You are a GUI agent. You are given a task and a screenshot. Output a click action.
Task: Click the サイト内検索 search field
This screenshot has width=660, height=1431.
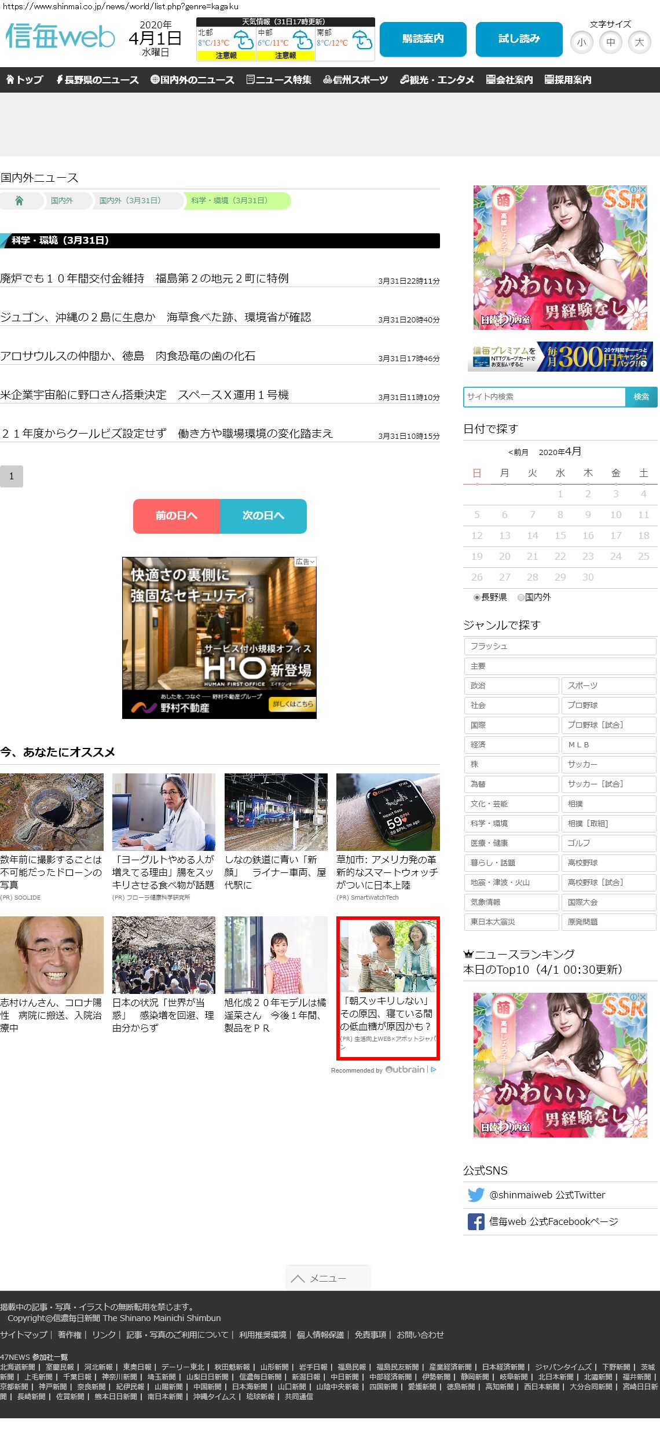[544, 397]
